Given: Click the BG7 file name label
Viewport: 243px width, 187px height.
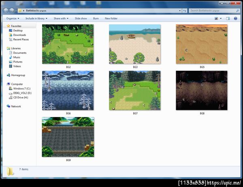Looking at the screenshot, I should point(135,113).
